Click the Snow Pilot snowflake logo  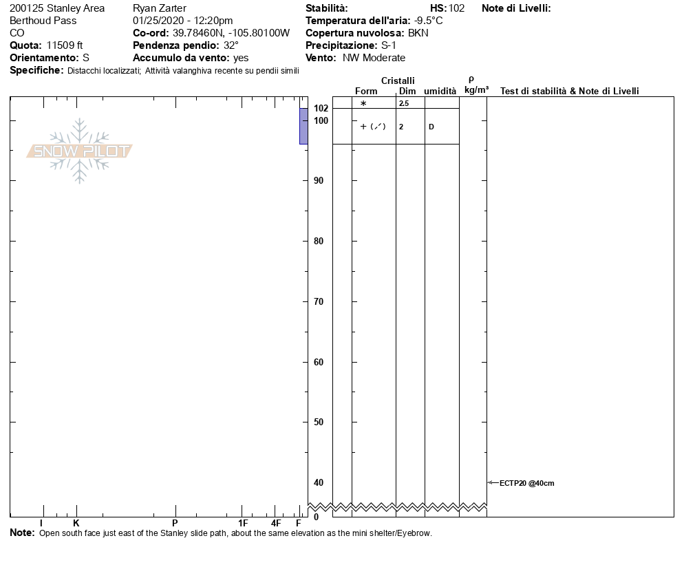tap(80, 151)
